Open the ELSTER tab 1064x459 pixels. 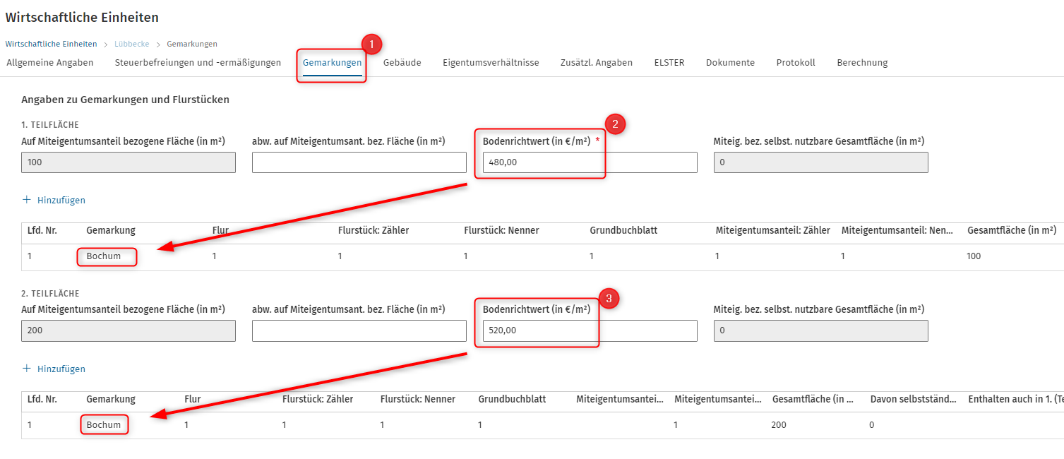(669, 63)
